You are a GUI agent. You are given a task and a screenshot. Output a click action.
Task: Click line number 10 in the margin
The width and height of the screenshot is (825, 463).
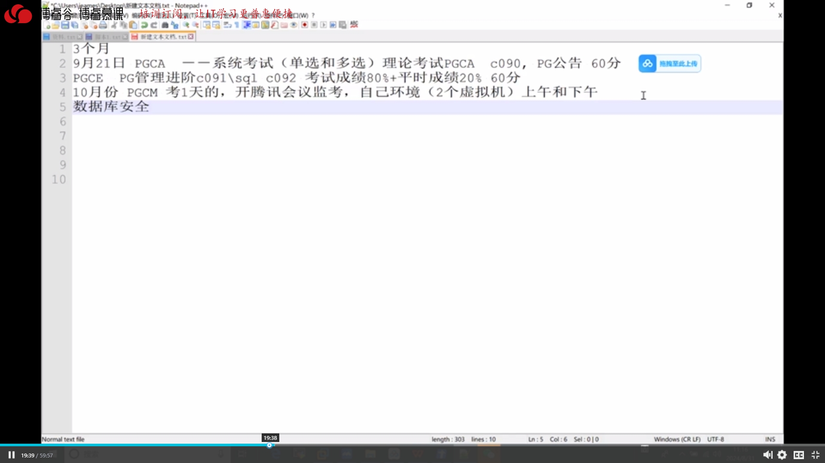click(x=59, y=179)
